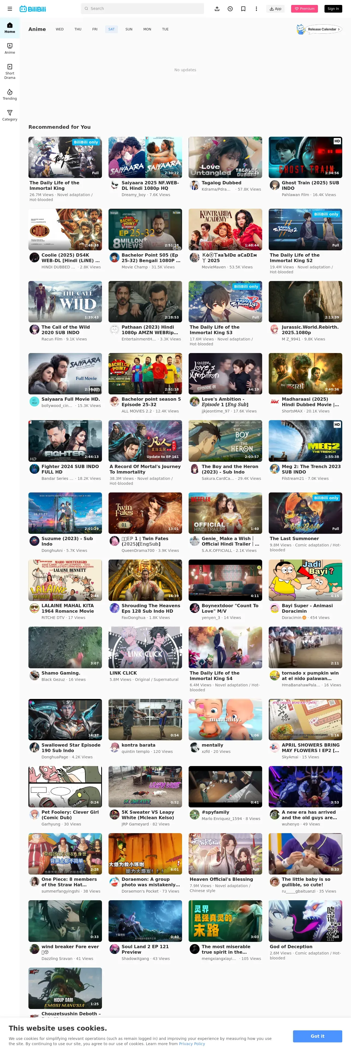Click the search input field
This screenshot has height=1055, width=351.
(142, 8)
